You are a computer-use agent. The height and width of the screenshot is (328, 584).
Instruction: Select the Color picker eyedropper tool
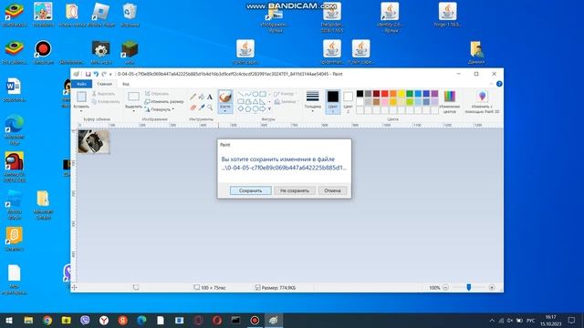click(202, 108)
